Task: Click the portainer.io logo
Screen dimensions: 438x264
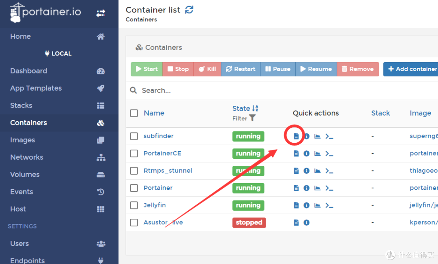Action: click(45, 12)
